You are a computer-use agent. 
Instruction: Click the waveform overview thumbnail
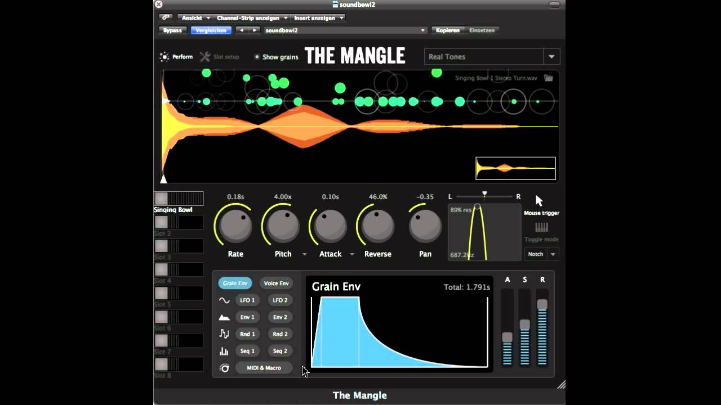click(x=515, y=168)
